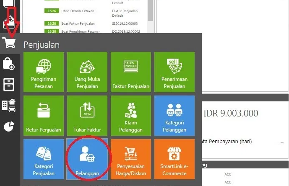Open the Retur Penjualan tile

tap(44, 116)
